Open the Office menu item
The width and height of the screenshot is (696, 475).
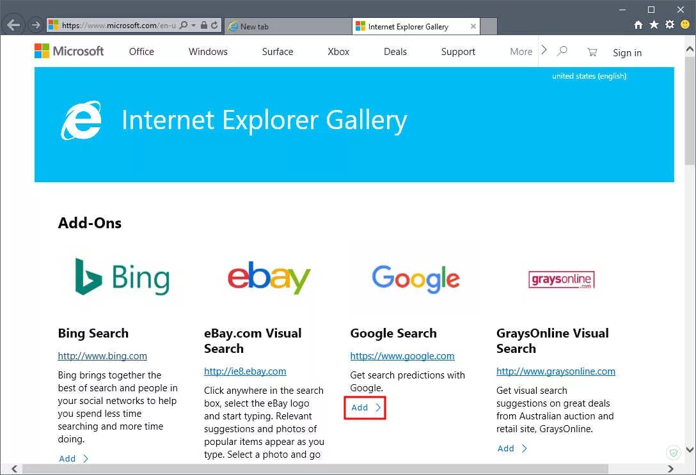[x=141, y=51]
